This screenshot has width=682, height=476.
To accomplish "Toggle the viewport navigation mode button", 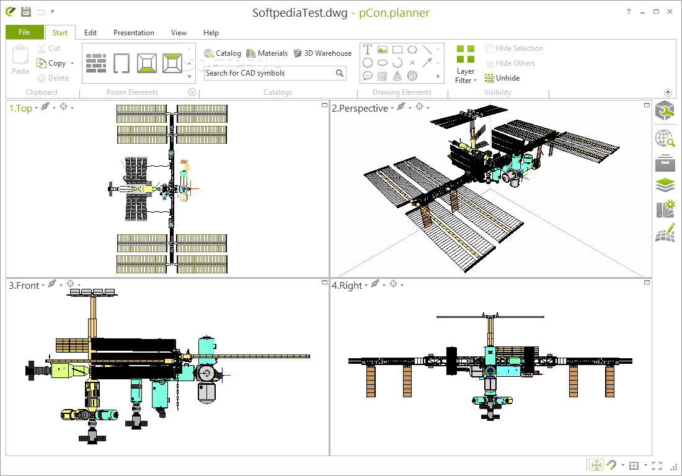I will point(596,465).
